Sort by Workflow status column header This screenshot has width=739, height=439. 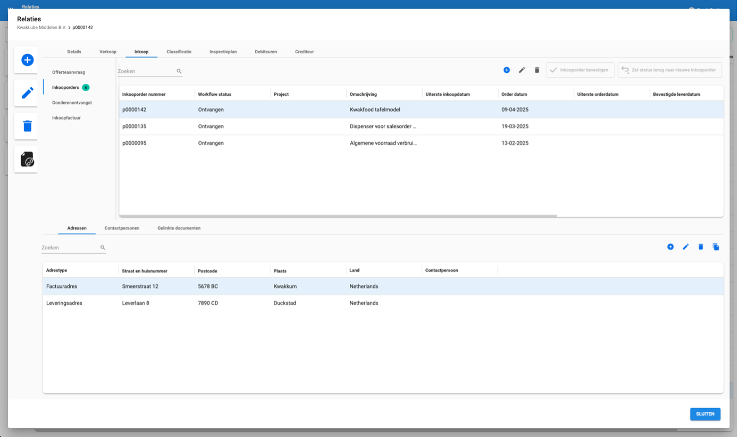tap(215, 95)
